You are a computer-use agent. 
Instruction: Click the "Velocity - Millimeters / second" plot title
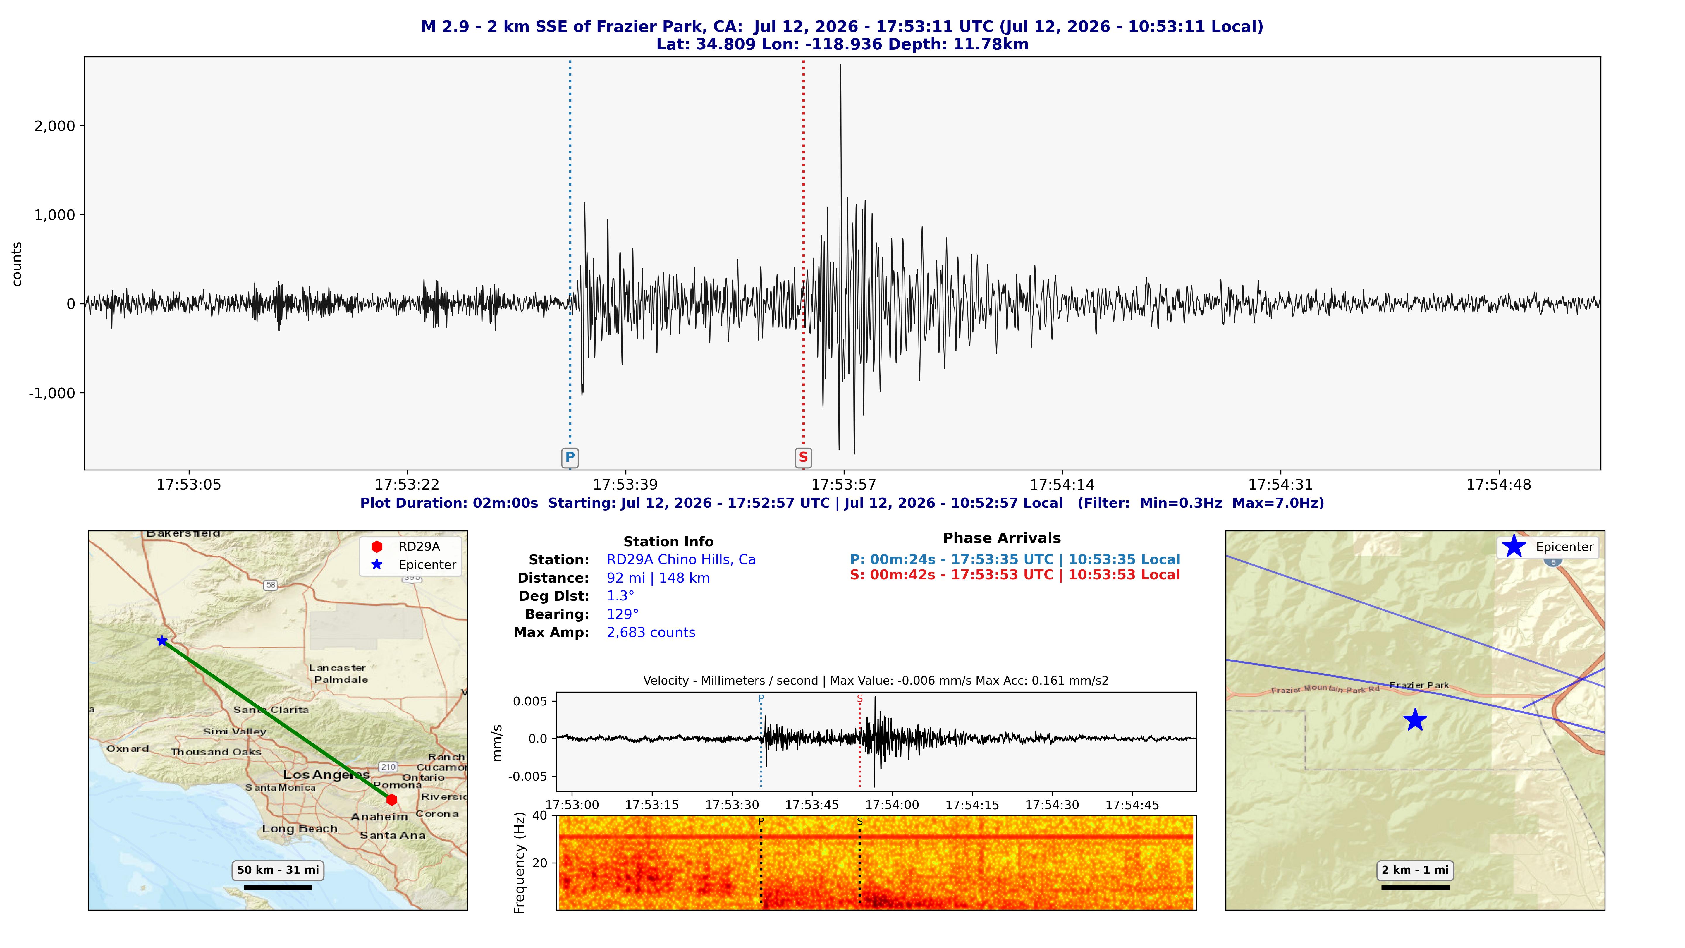coord(876,681)
